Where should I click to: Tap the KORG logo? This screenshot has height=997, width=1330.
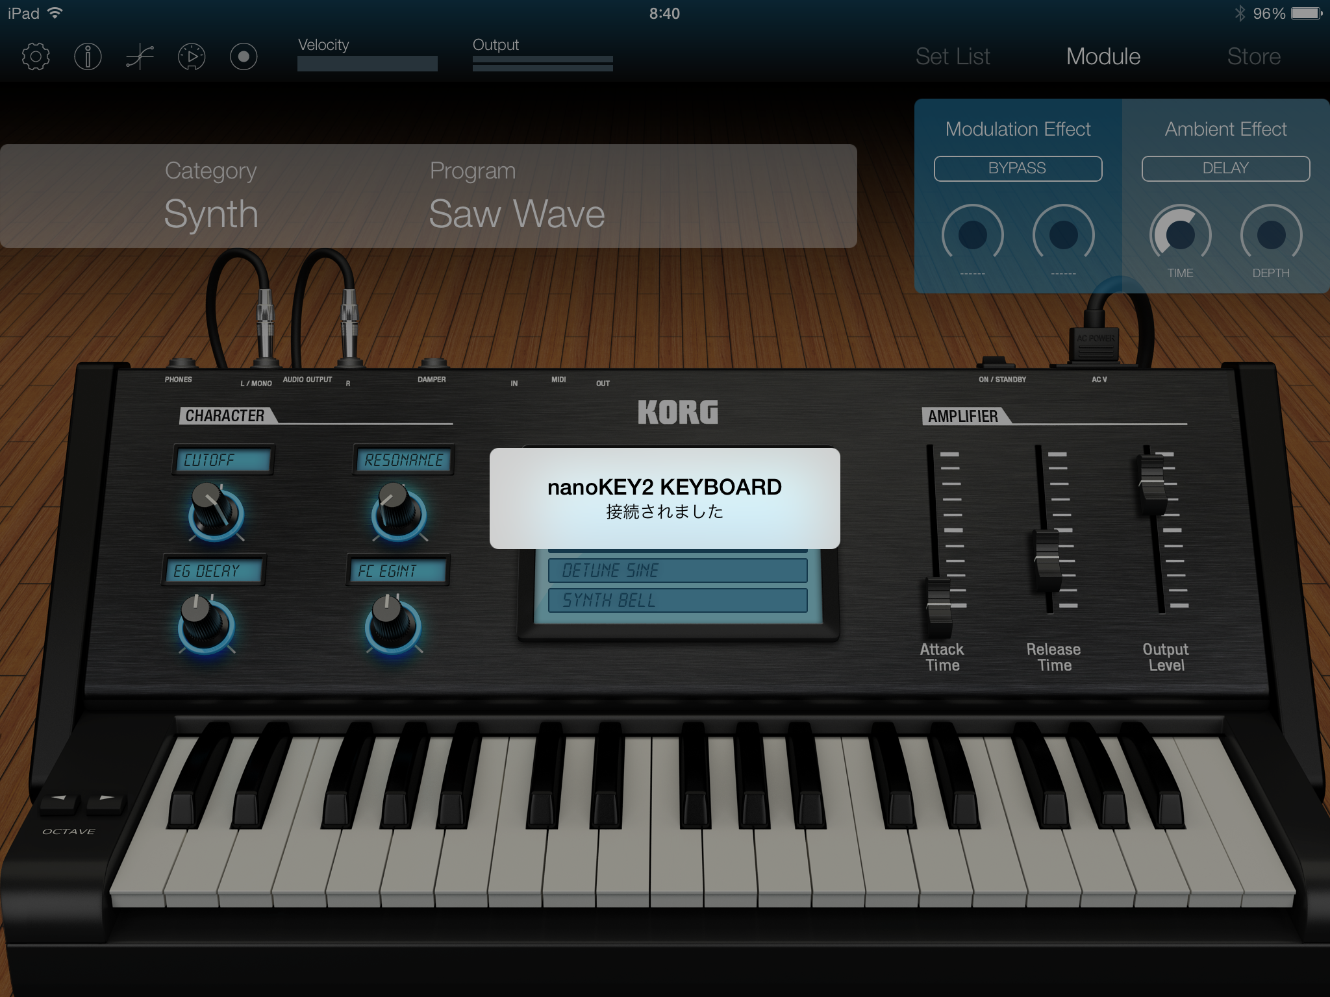[x=678, y=412]
